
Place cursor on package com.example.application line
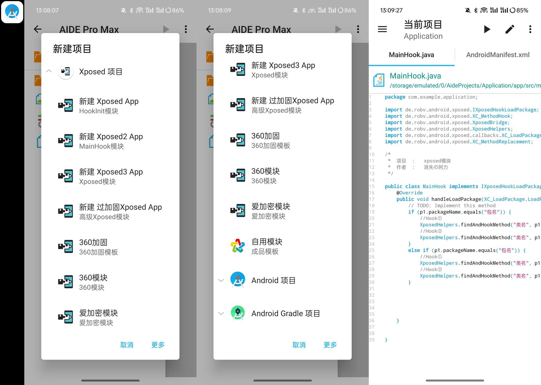[x=431, y=97]
